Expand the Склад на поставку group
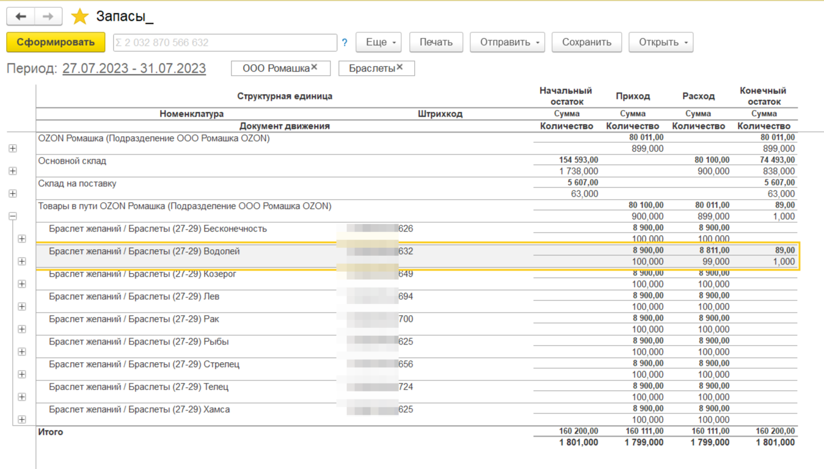 (13, 194)
